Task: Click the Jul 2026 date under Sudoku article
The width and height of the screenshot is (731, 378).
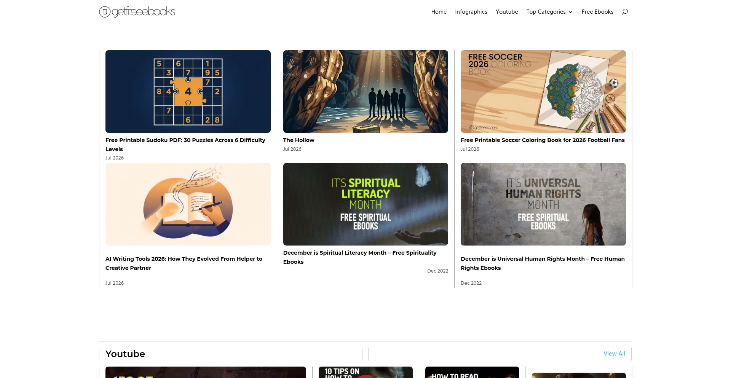Action: pos(115,158)
